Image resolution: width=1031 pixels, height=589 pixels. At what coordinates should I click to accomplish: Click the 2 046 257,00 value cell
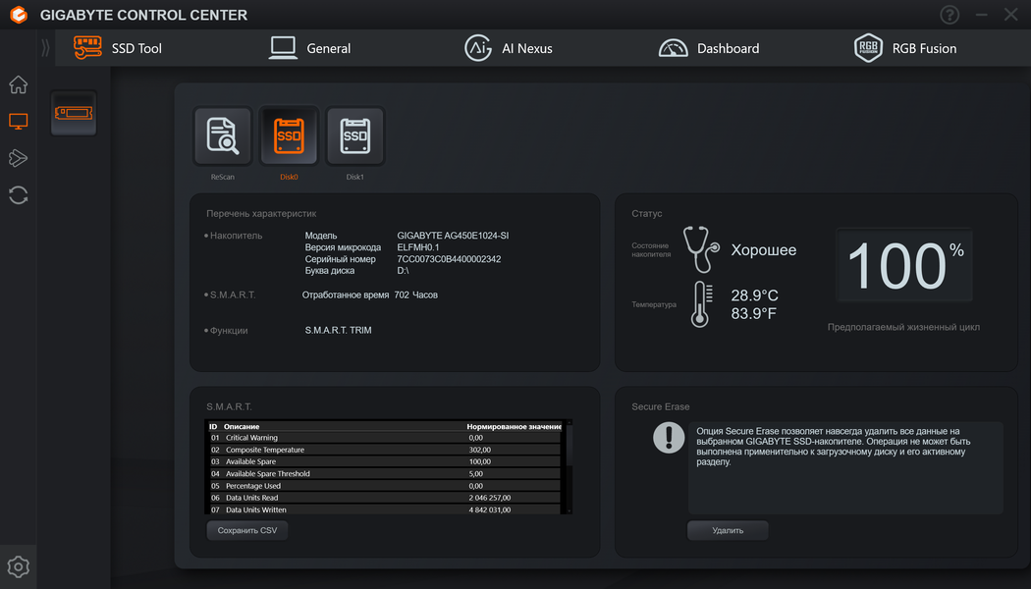489,498
